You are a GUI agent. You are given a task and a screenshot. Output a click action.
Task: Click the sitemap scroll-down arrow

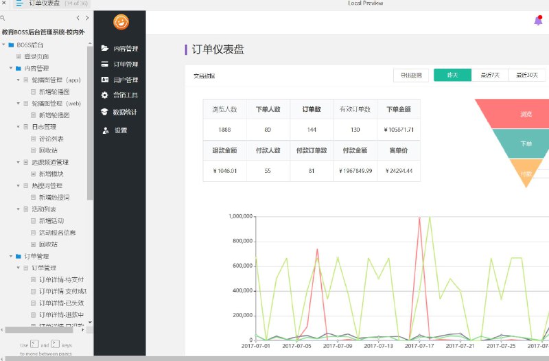pos(90,323)
